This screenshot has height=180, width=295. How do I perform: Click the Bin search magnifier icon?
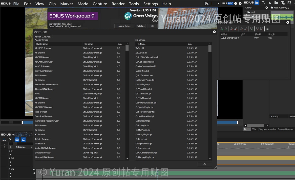coord(263,3)
